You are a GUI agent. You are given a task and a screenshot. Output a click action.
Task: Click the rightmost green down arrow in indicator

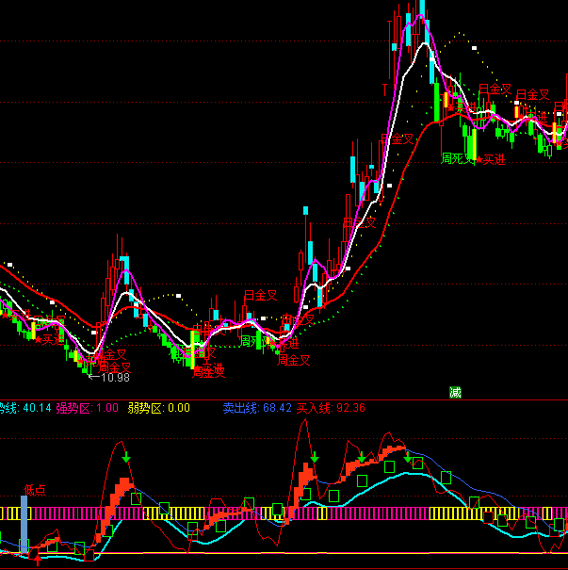(409, 458)
